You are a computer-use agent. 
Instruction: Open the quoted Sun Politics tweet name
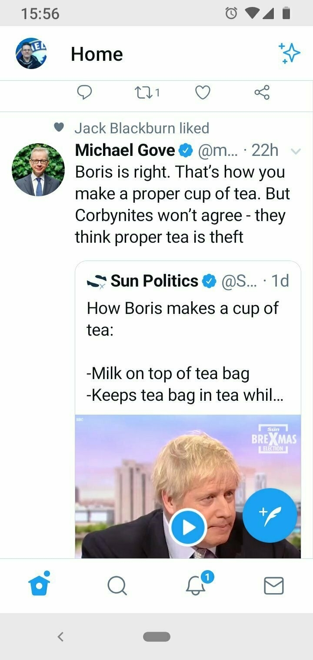tap(154, 281)
